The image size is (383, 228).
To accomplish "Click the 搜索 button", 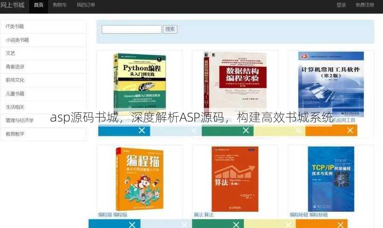I will click(x=170, y=29).
